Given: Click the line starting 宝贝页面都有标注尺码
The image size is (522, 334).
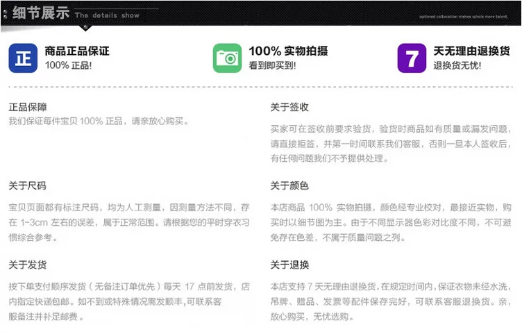Looking at the screenshot, I should coord(129,208).
